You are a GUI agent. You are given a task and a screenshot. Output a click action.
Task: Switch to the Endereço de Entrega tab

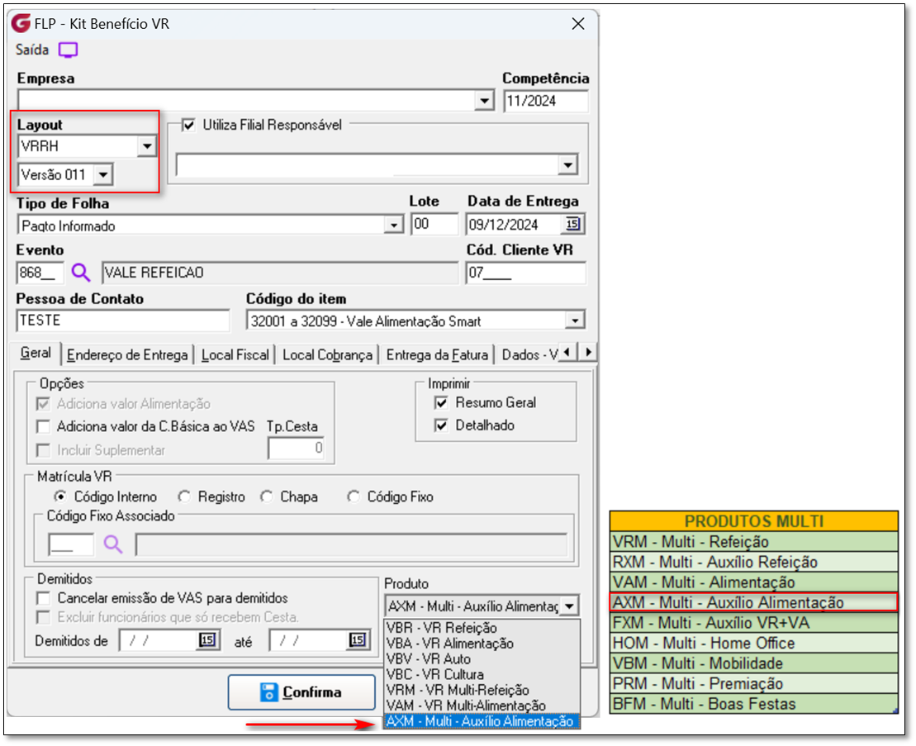pos(127,355)
